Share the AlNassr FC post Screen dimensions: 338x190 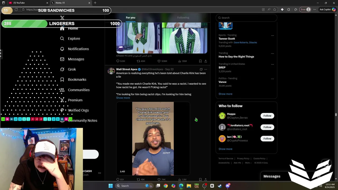[x=206, y=61]
